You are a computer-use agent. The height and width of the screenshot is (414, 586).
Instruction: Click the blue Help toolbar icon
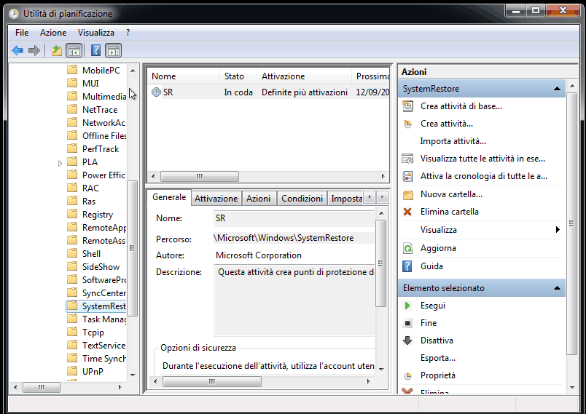coord(95,50)
